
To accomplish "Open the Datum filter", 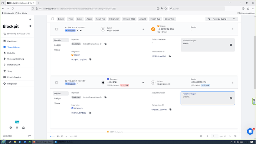I will pyautogui.click(x=61, y=19).
